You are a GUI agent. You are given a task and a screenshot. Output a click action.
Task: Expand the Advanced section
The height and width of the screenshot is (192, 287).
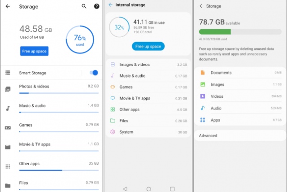click(x=208, y=135)
